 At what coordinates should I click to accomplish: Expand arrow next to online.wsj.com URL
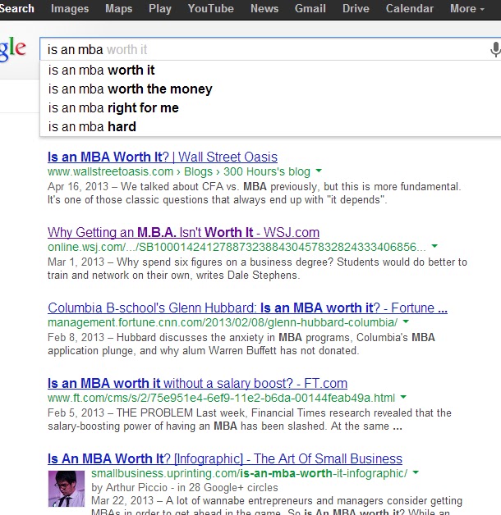pos(434,246)
